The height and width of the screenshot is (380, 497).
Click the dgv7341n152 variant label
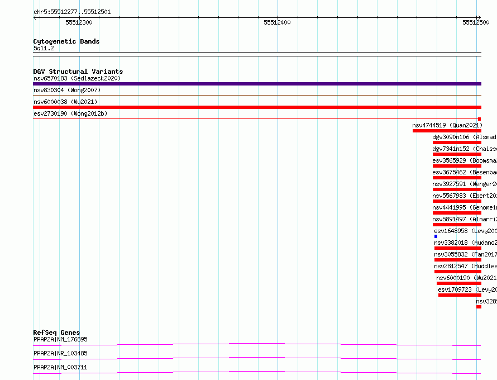click(x=465, y=149)
